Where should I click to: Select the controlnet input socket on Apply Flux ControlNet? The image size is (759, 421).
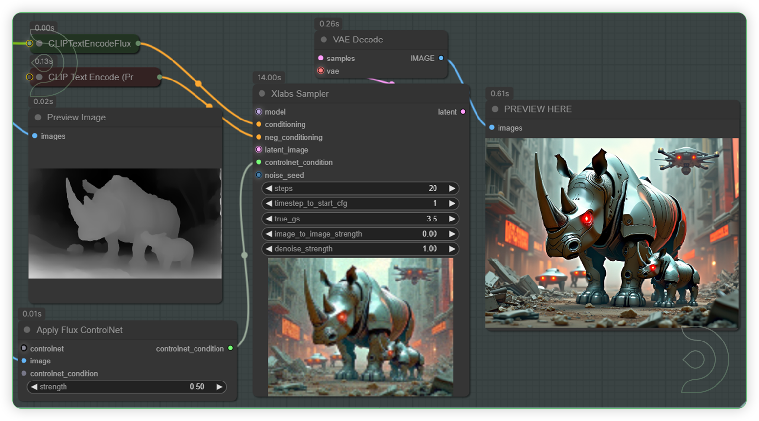24,348
